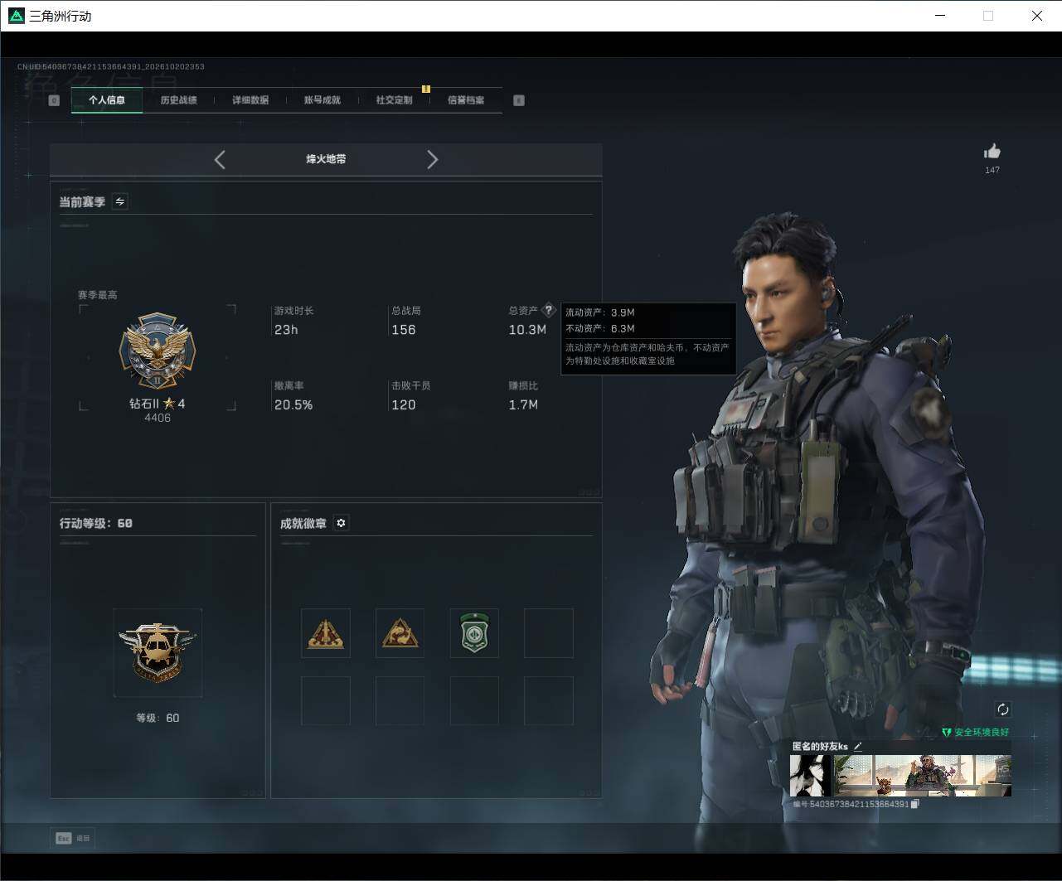
Task: Click the 赚损比 1.7M value
Action: pos(523,404)
